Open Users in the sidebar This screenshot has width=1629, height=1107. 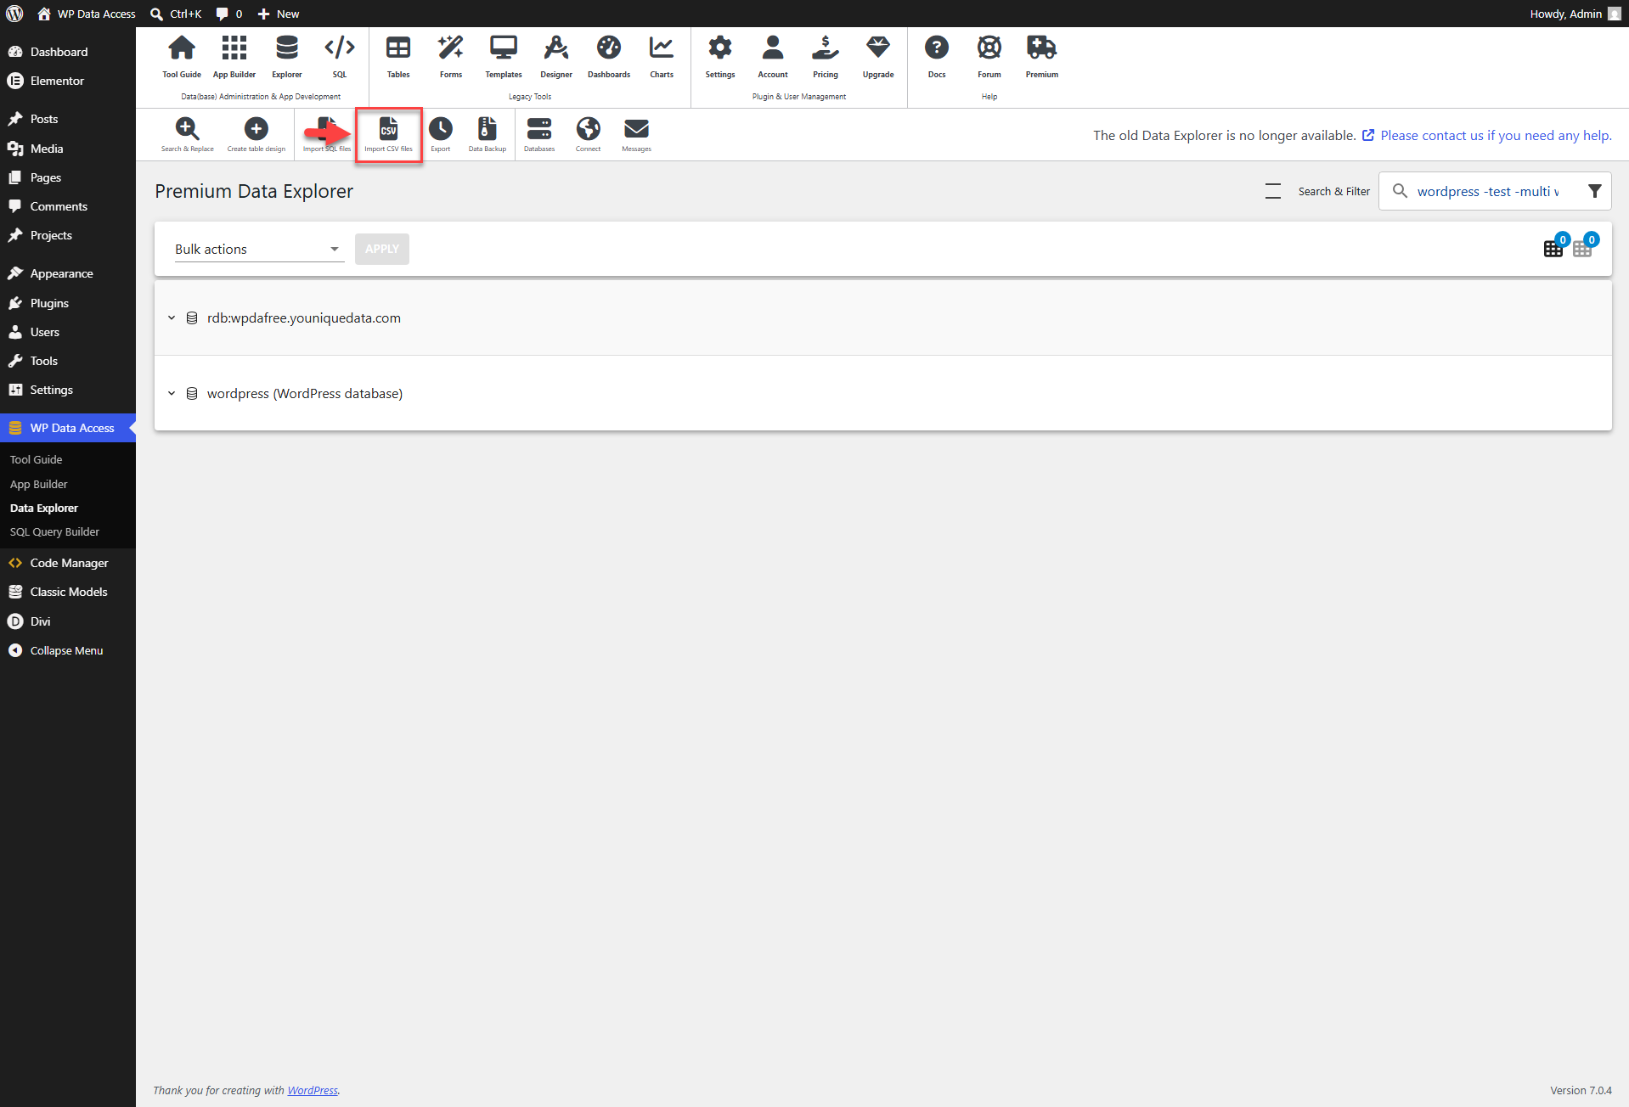(68, 332)
